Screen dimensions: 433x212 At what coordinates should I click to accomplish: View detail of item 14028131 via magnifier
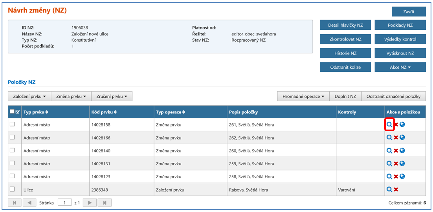click(389, 164)
